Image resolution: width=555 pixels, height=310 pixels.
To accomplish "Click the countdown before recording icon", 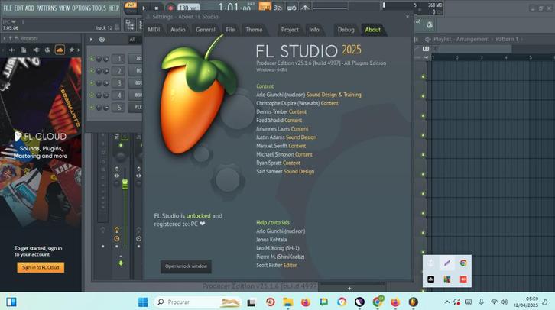I will coord(277,8).
